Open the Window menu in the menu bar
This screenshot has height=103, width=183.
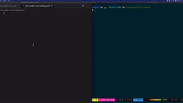(x=5, y=1)
